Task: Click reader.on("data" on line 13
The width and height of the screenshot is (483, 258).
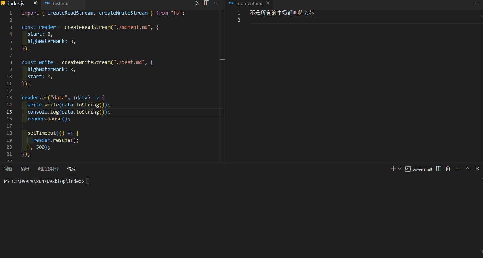Action: (x=45, y=97)
